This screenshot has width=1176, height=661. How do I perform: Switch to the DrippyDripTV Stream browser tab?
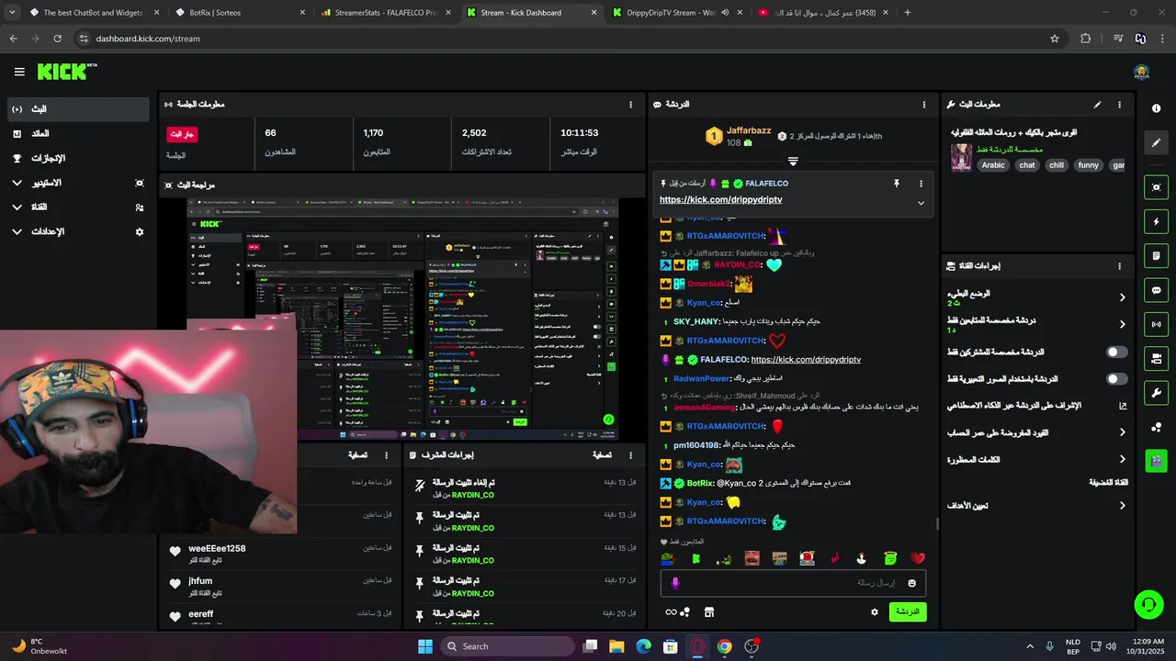pyautogui.click(x=676, y=13)
